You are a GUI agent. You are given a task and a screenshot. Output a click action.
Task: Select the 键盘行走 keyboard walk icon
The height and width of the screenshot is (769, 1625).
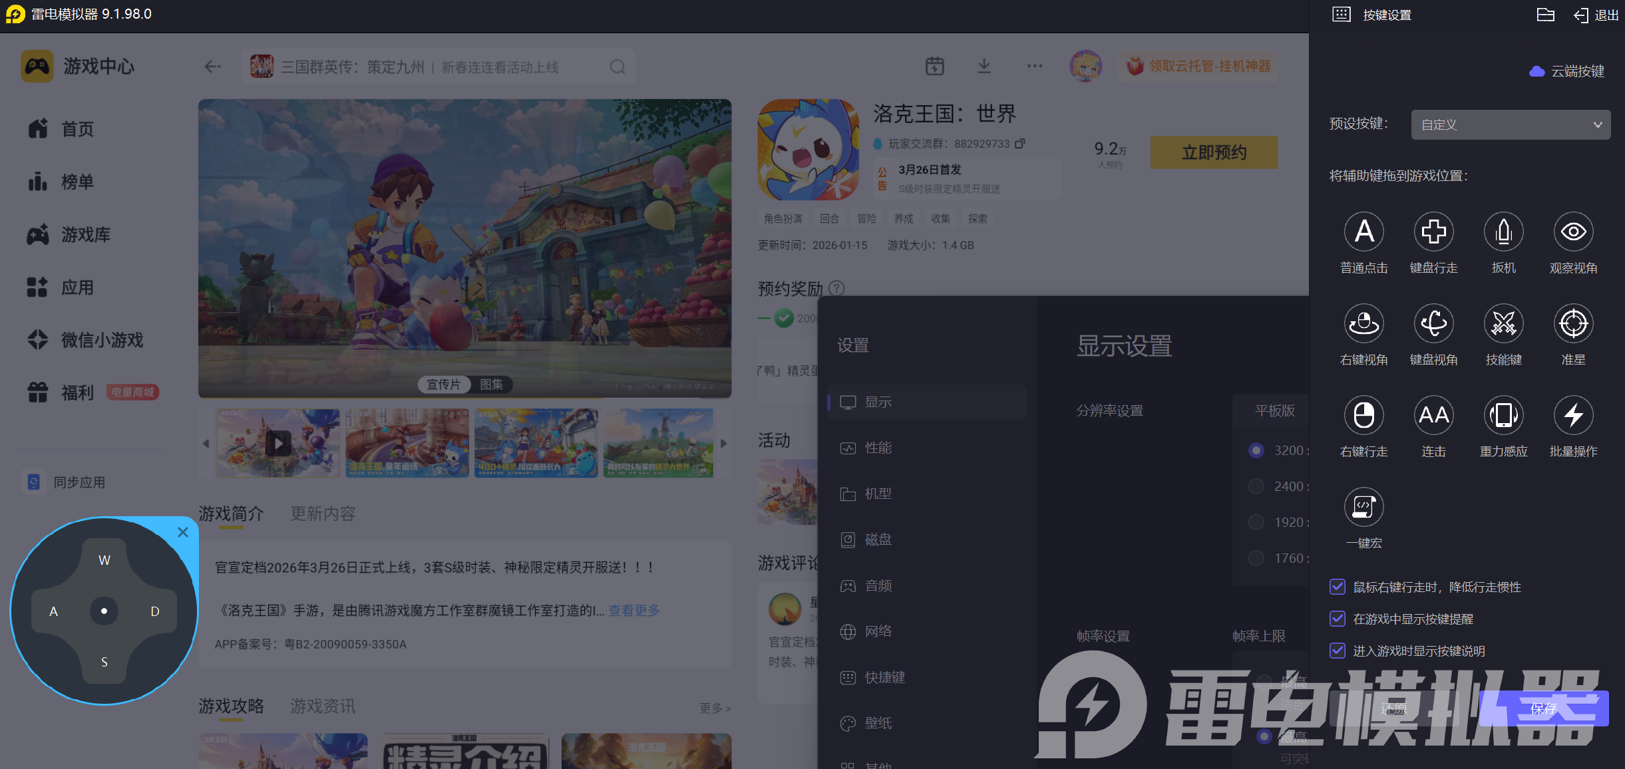coord(1433,232)
